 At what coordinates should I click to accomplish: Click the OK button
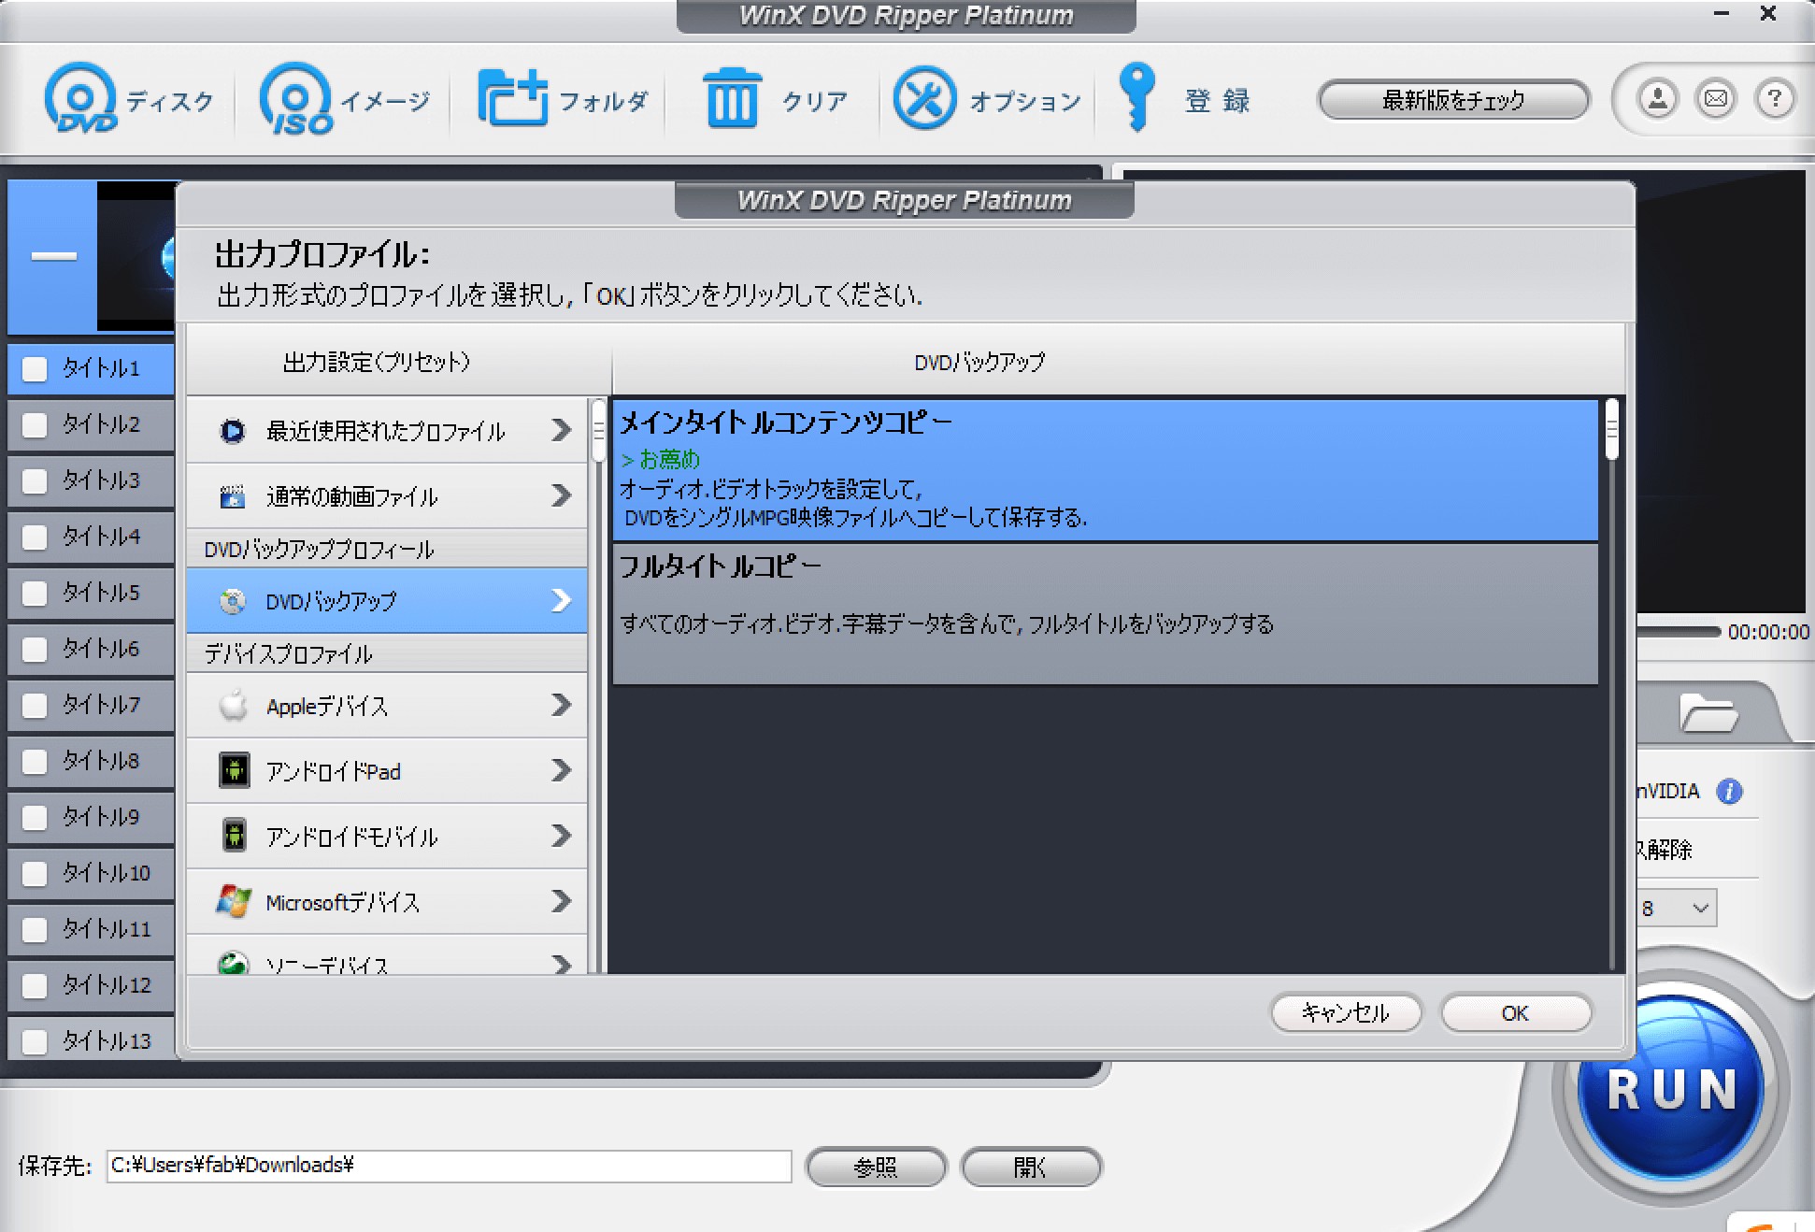click(1515, 1013)
